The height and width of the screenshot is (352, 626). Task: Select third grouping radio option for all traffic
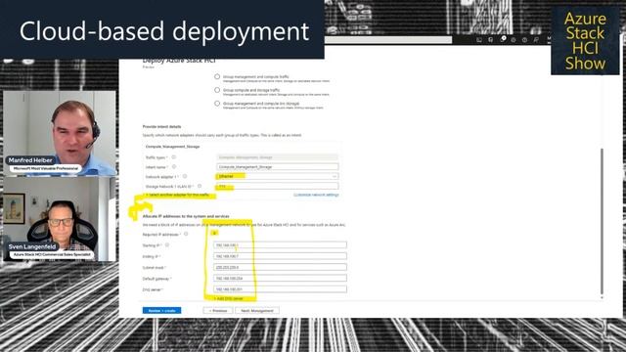coord(217,104)
